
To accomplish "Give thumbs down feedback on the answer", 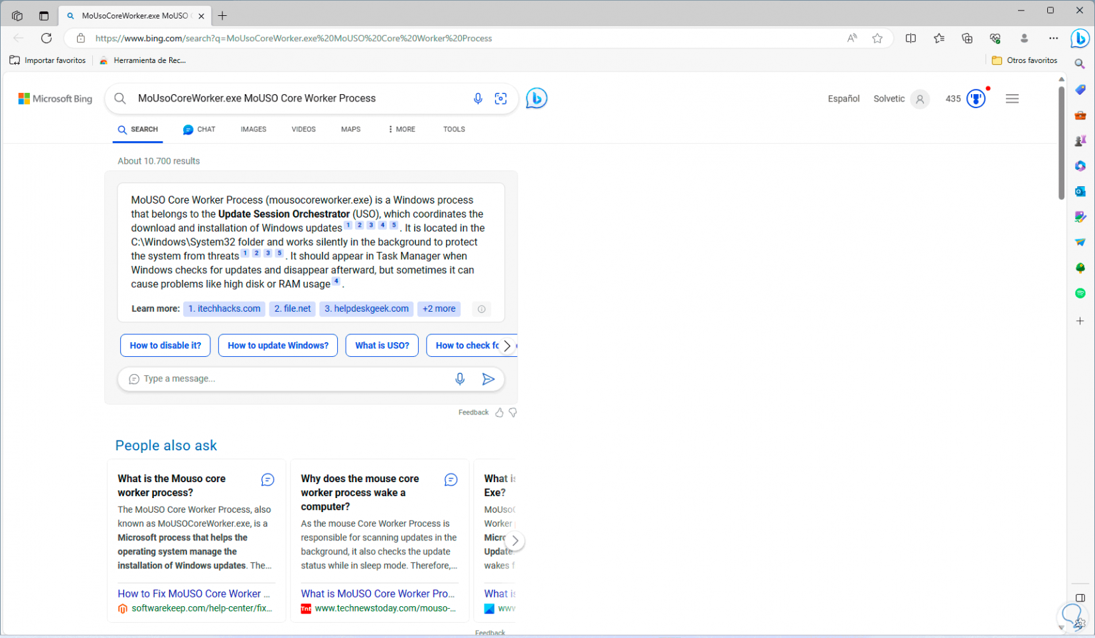I will coord(513,413).
